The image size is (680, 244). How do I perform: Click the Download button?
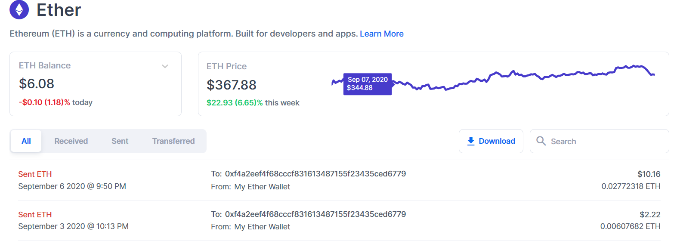pos(491,141)
